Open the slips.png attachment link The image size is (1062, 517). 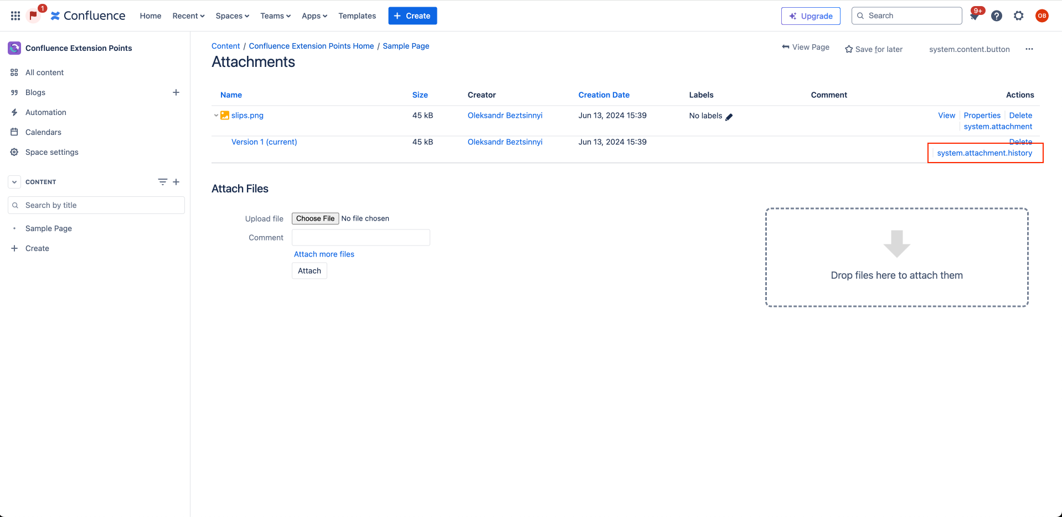(x=247, y=116)
